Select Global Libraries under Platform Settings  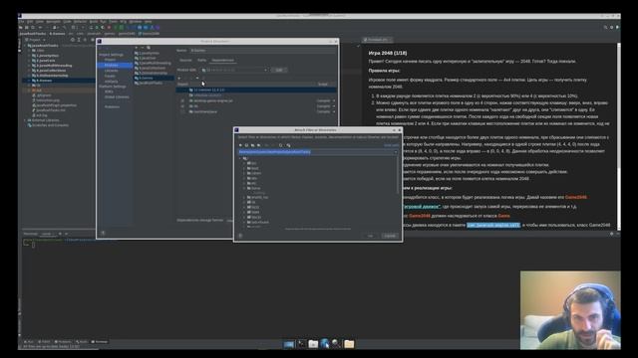pos(117,97)
